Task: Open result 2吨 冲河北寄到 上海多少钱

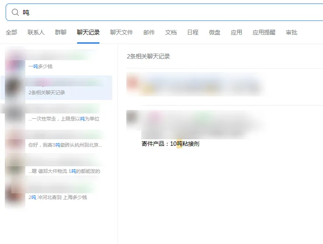Action: coord(56,192)
